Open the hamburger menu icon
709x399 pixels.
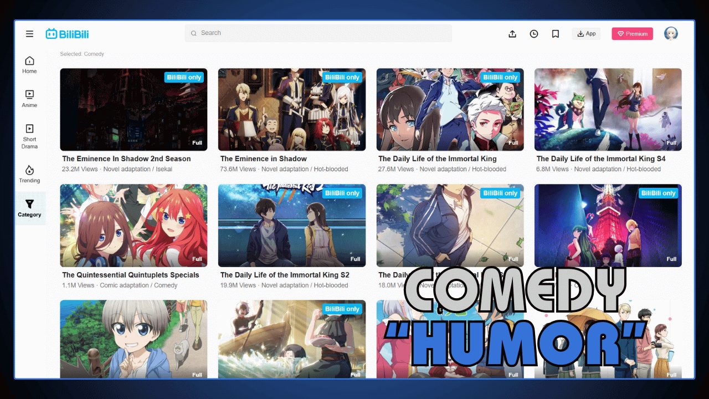pyautogui.click(x=29, y=34)
